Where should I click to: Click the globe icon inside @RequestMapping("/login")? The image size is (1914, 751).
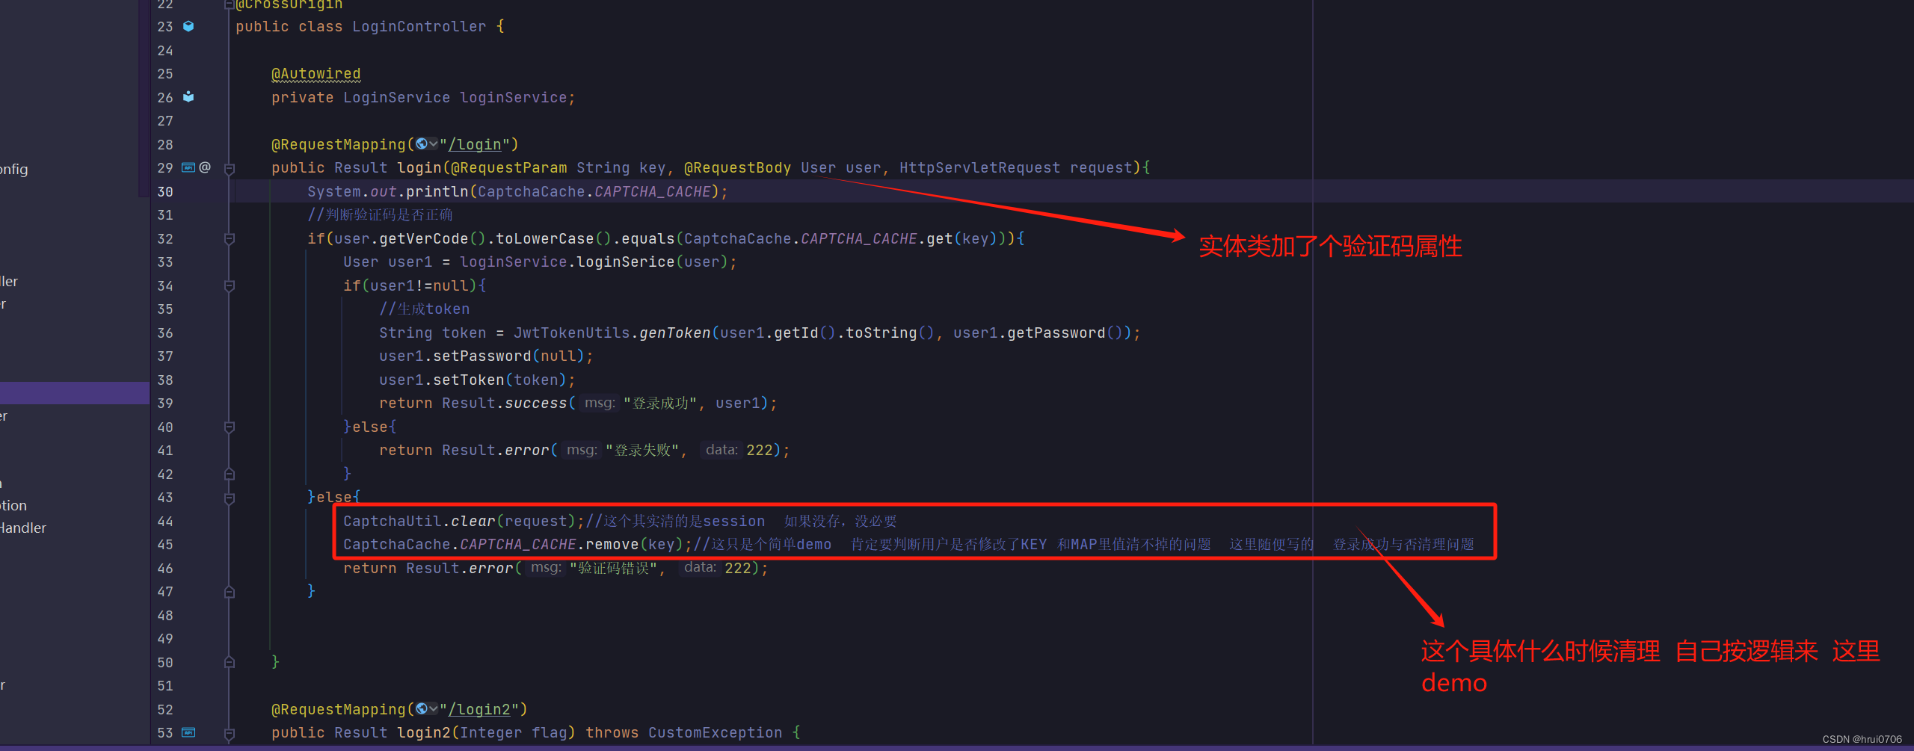423,143
